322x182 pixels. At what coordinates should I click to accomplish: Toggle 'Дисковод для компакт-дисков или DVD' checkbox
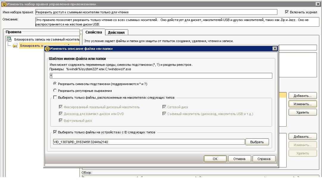(61, 114)
